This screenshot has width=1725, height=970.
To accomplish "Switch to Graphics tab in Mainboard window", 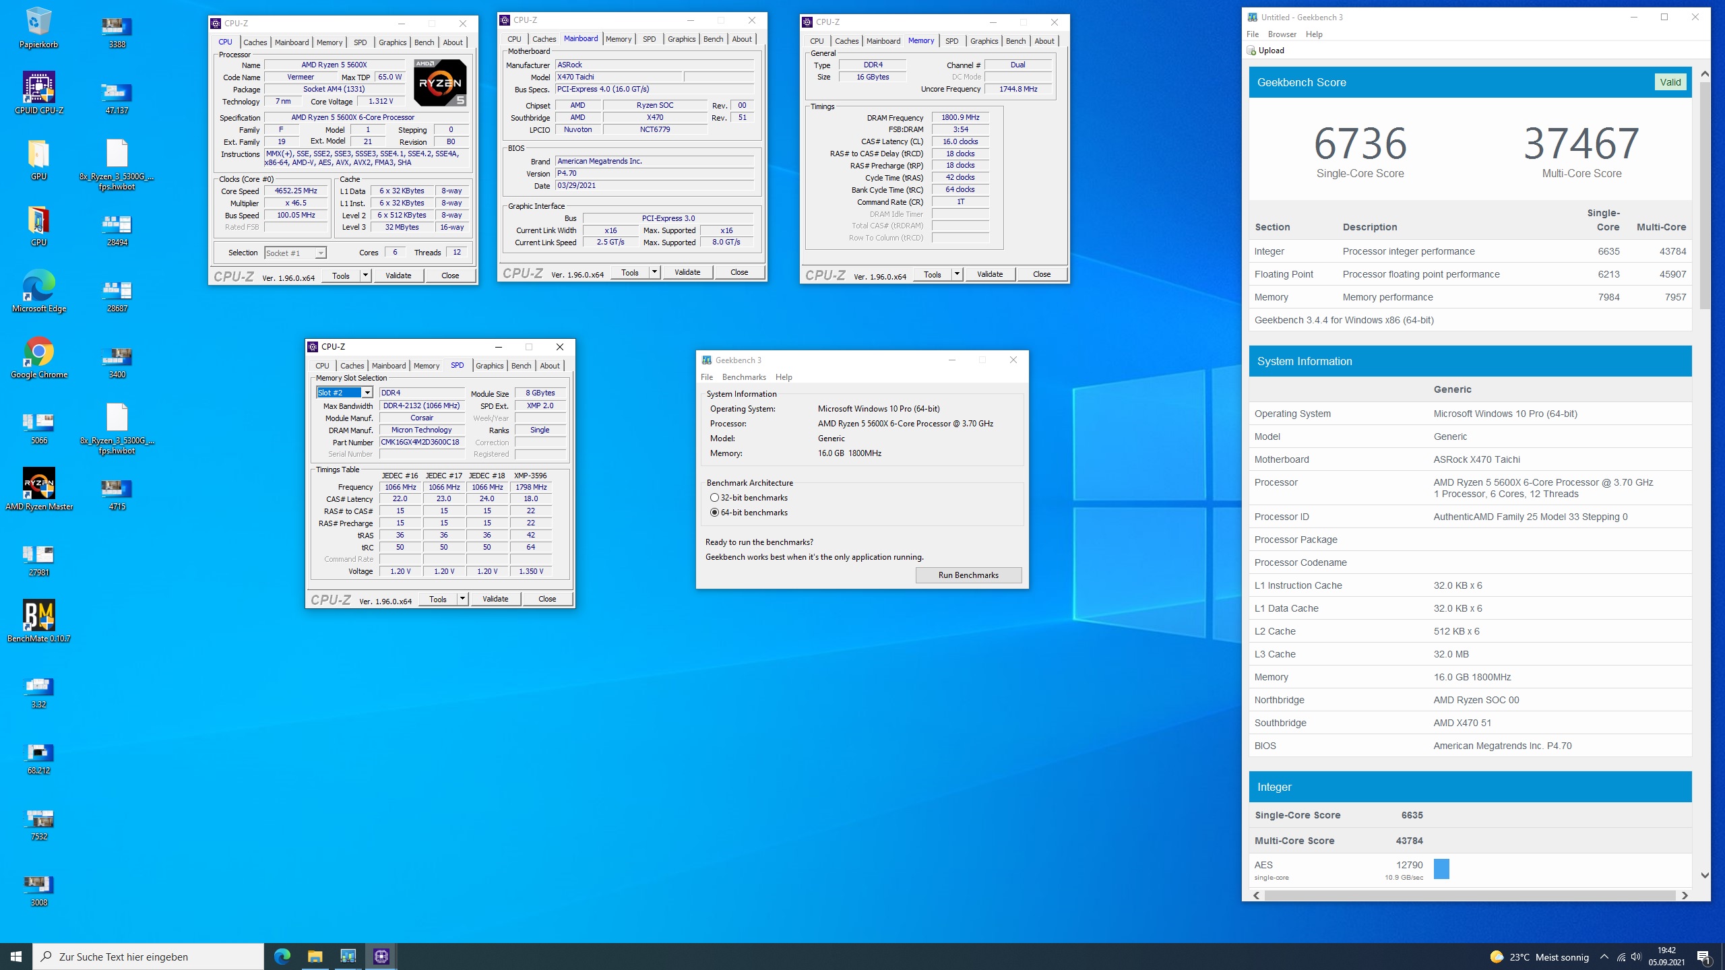I will pos(681,39).
